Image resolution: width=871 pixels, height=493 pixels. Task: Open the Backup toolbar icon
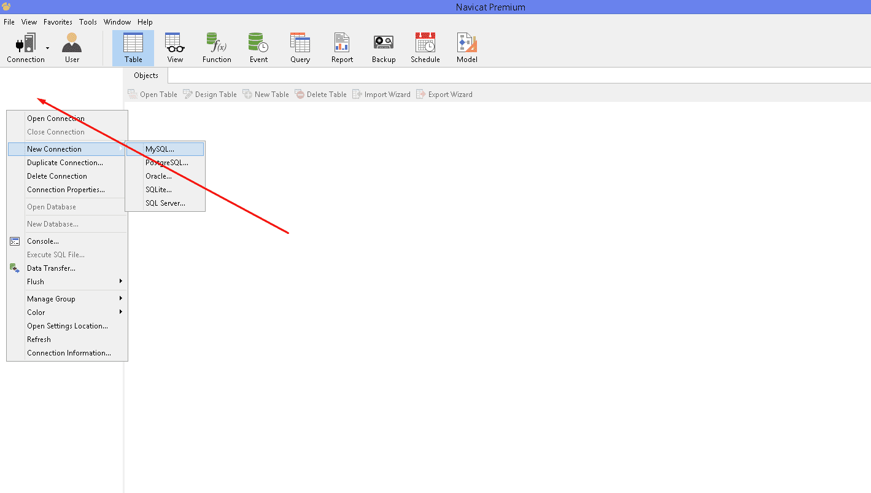coord(384,48)
